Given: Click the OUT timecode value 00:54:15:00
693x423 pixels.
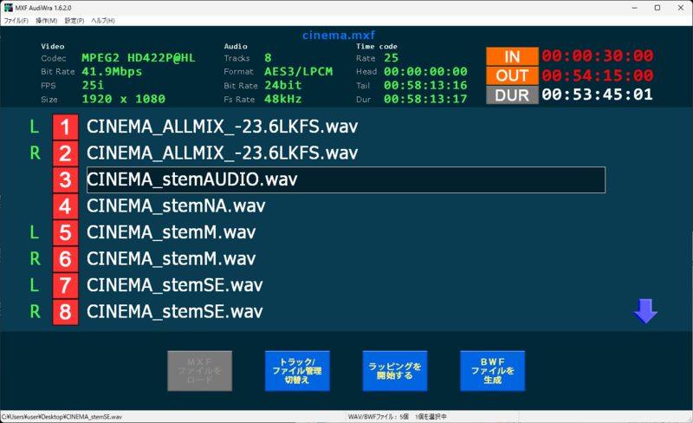Looking at the screenshot, I should (598, 75).
